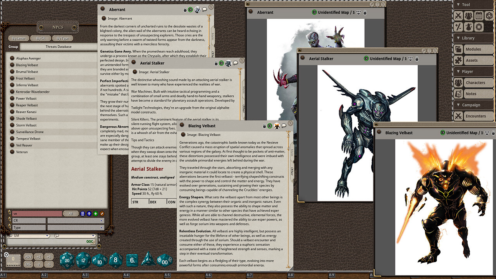Toggle the share-portrait icon on the Aberrant header
This screenshot has height=279, width=496.
pos(197,9)
